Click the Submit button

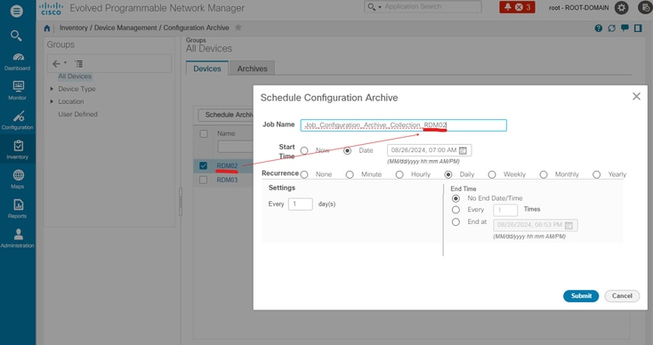coord(581,296)
